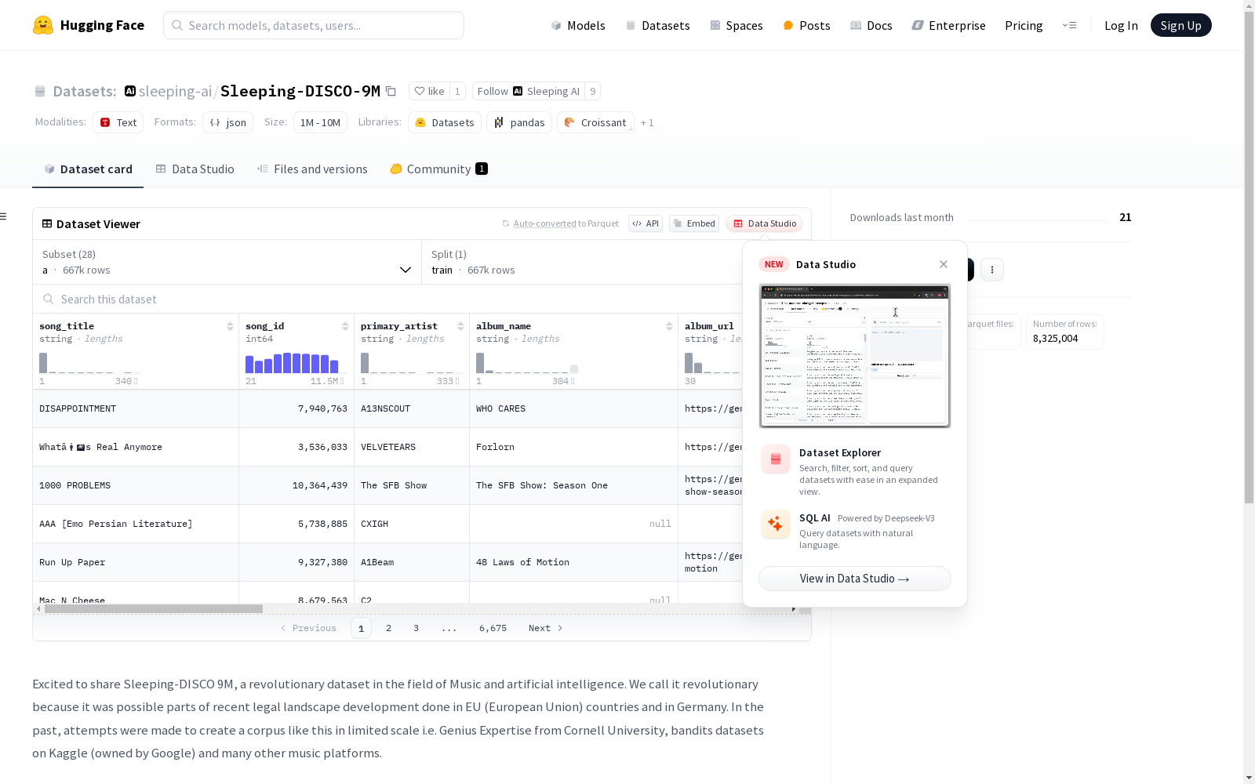The image size is (1255, 784).
Task: Select the Text modality tag
Action: [118, 122]
